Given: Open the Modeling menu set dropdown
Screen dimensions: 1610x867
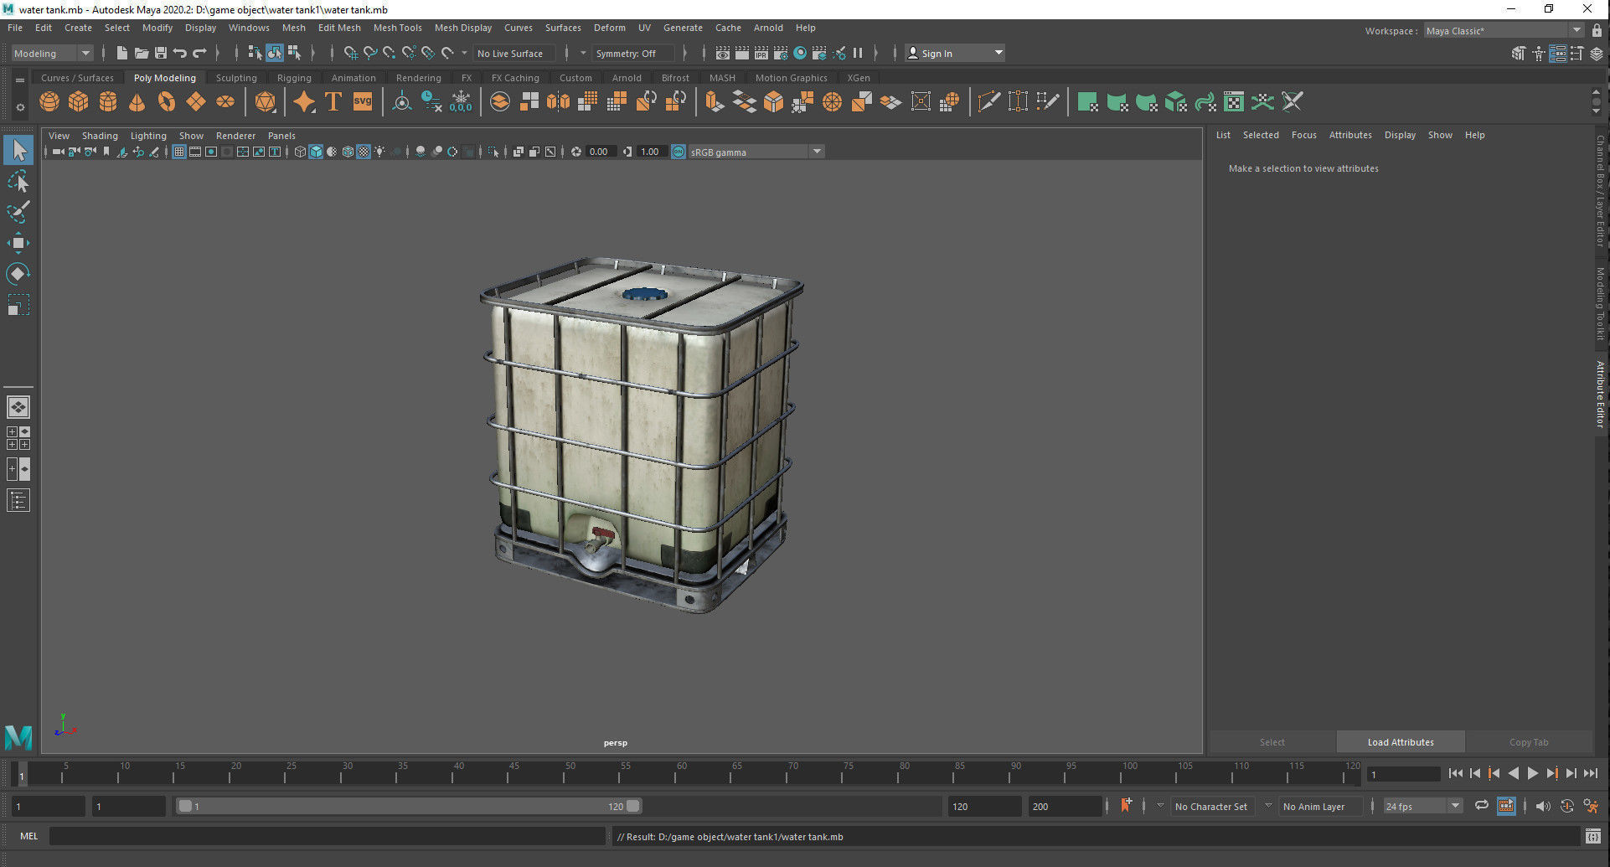Looking at the screenshot, I should pyautogui.click(x=52, y=53).
